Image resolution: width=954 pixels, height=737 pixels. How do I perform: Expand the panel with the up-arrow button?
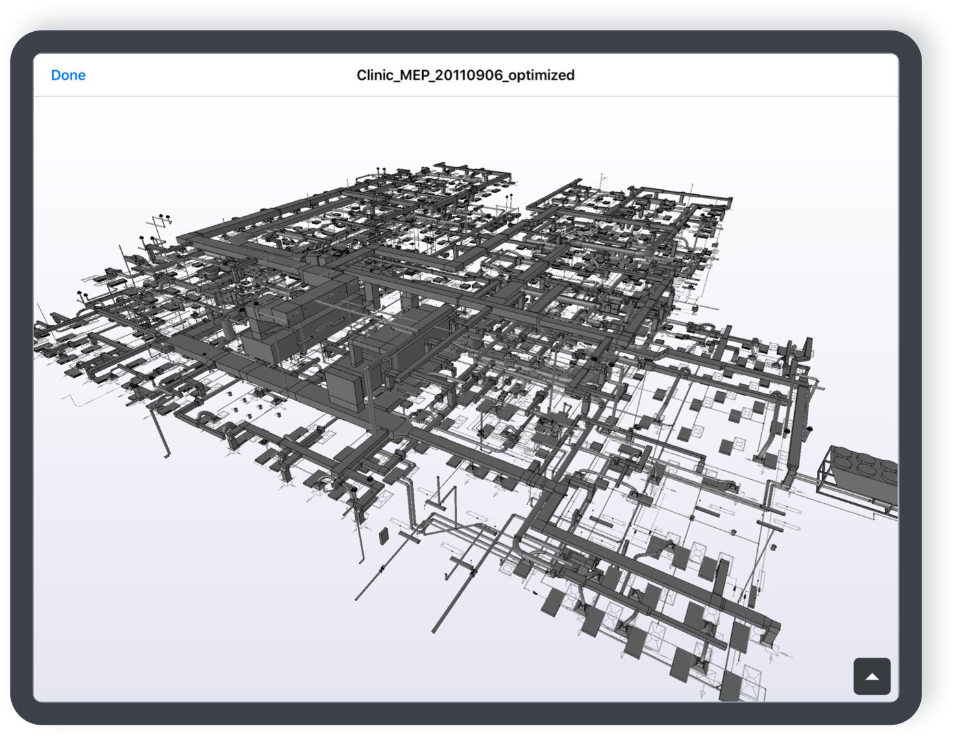(872, 677)
